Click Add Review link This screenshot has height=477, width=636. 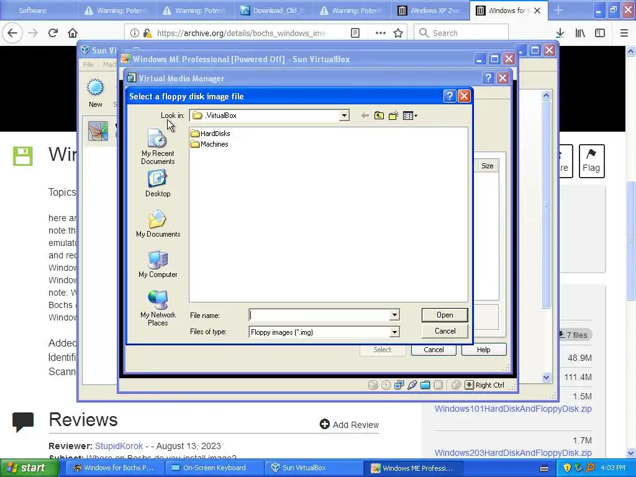(x=349, y=425)
